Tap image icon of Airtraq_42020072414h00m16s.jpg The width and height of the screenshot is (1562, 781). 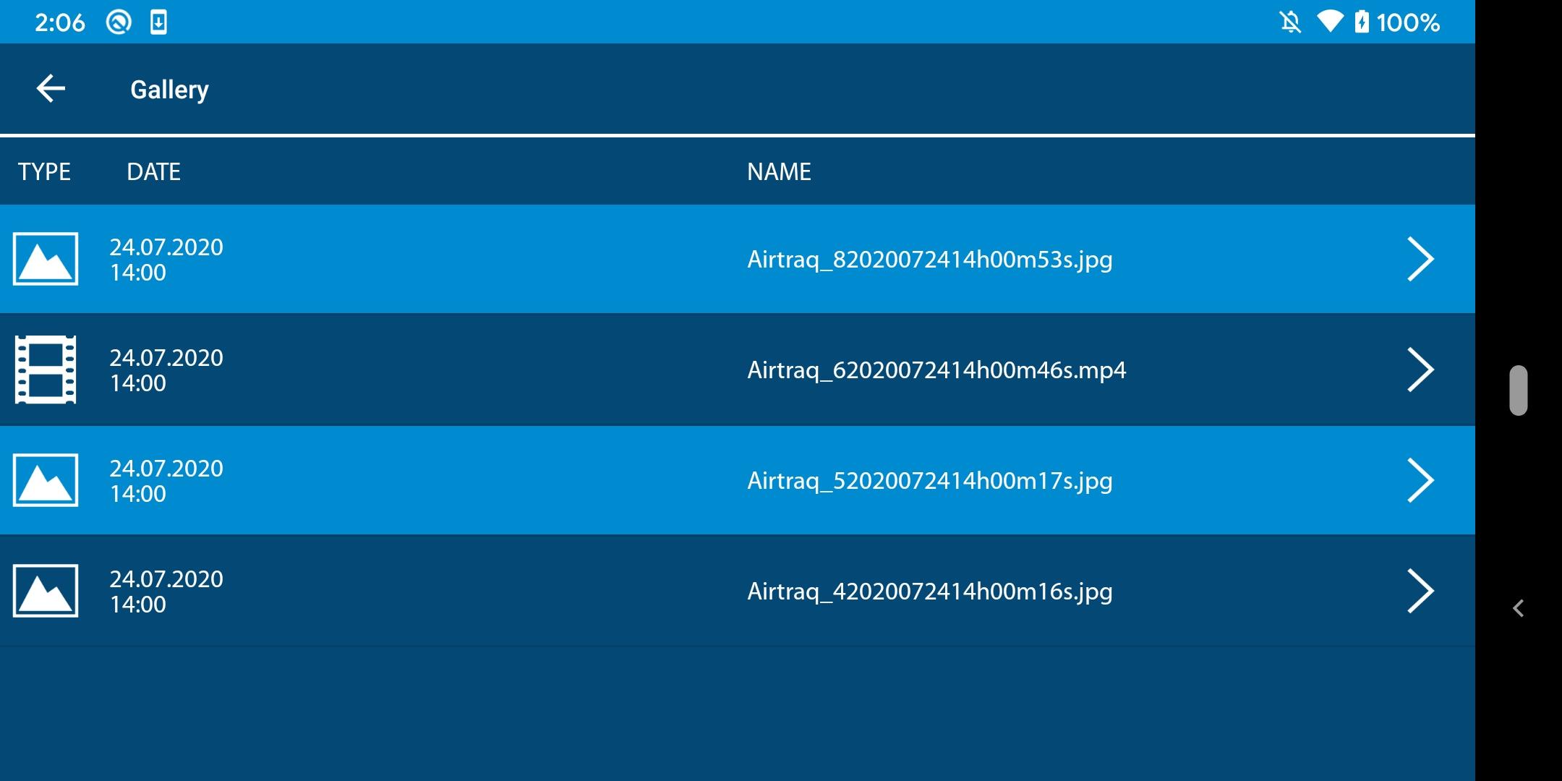click(x=46, y=591)
